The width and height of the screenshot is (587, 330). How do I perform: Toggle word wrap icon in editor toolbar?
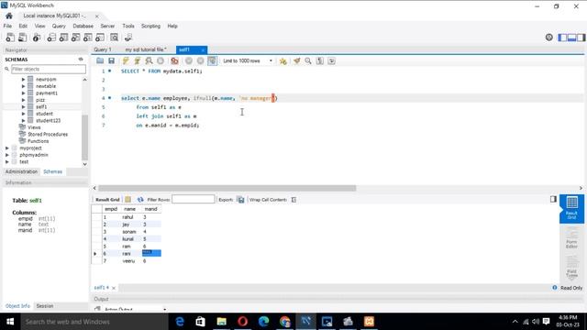(332, 60)
